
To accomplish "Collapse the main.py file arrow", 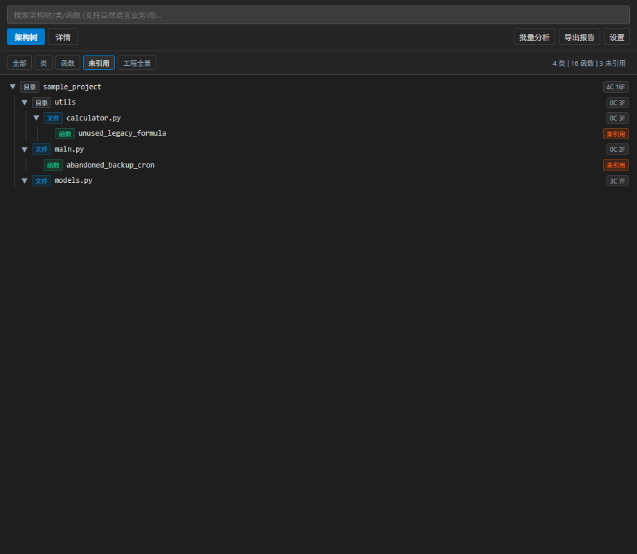I will coord(24,150).
